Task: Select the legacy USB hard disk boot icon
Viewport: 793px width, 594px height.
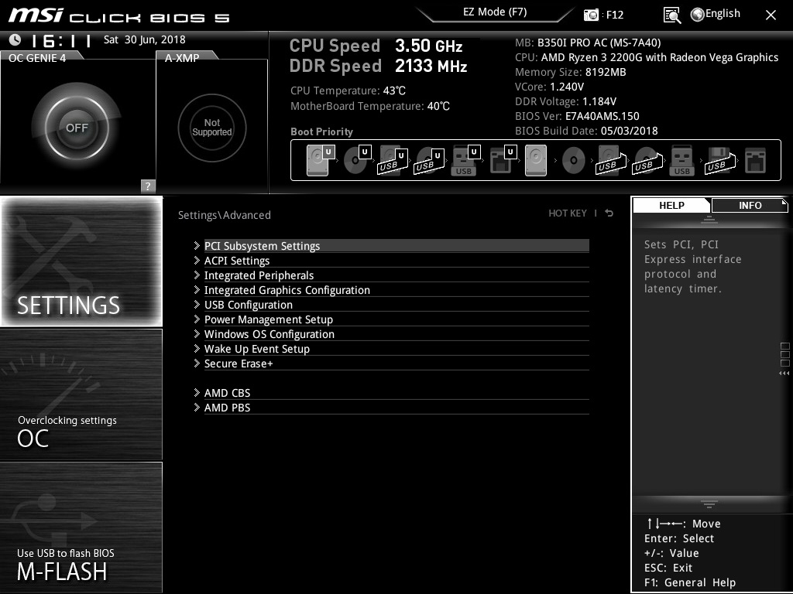Action: 611,160
